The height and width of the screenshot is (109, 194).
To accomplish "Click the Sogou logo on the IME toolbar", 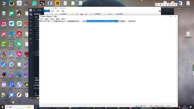I will [157, 5].
